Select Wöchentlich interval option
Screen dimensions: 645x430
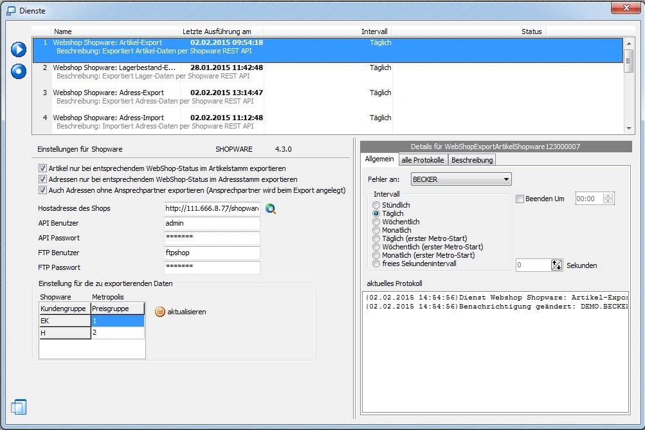377,222
